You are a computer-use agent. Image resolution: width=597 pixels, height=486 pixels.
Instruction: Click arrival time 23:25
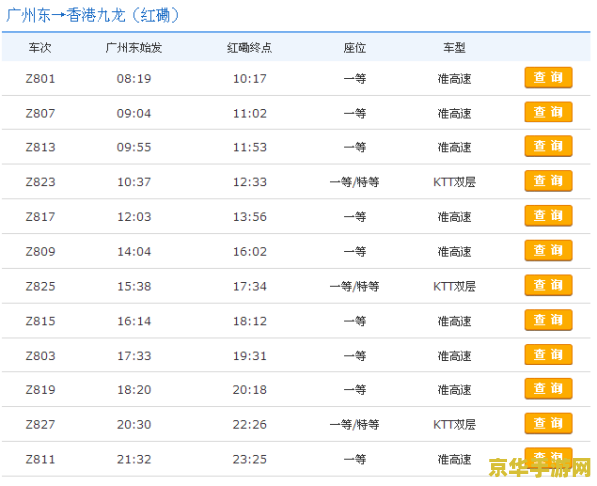250,460
